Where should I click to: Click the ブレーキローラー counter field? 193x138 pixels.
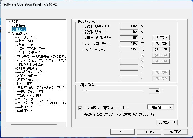(x=129, y=44)
